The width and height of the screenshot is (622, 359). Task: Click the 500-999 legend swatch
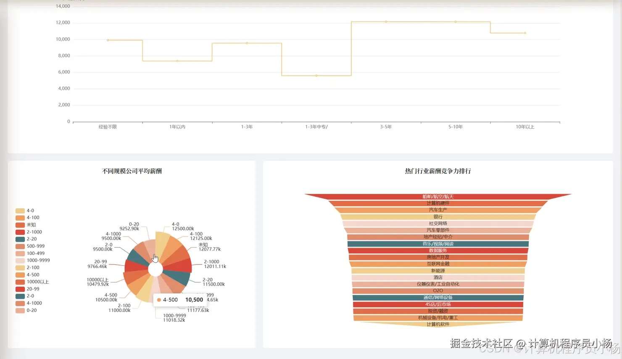tap(19, 246)
